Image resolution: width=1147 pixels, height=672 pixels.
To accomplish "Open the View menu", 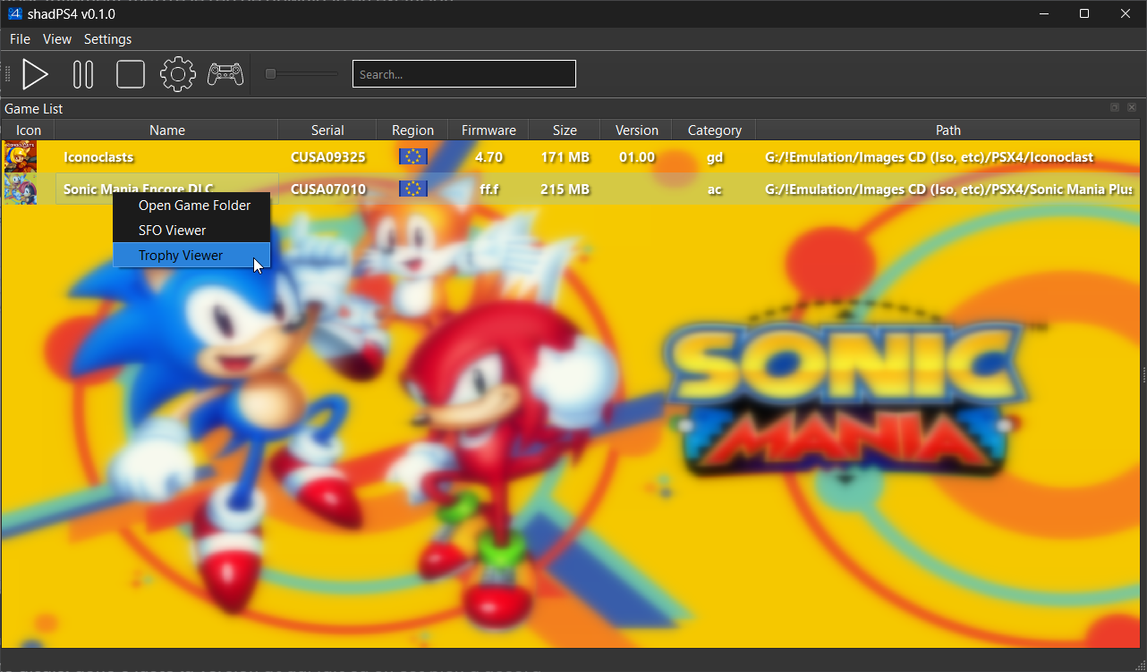I will [x=57, y=39].
